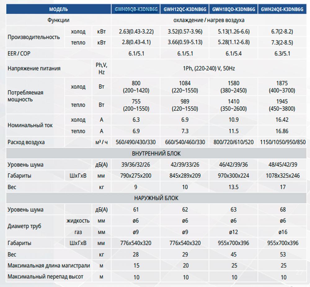Click the Диаметр труб row label
This screenshot has height=287, width=310.
(x=24, y=226)
